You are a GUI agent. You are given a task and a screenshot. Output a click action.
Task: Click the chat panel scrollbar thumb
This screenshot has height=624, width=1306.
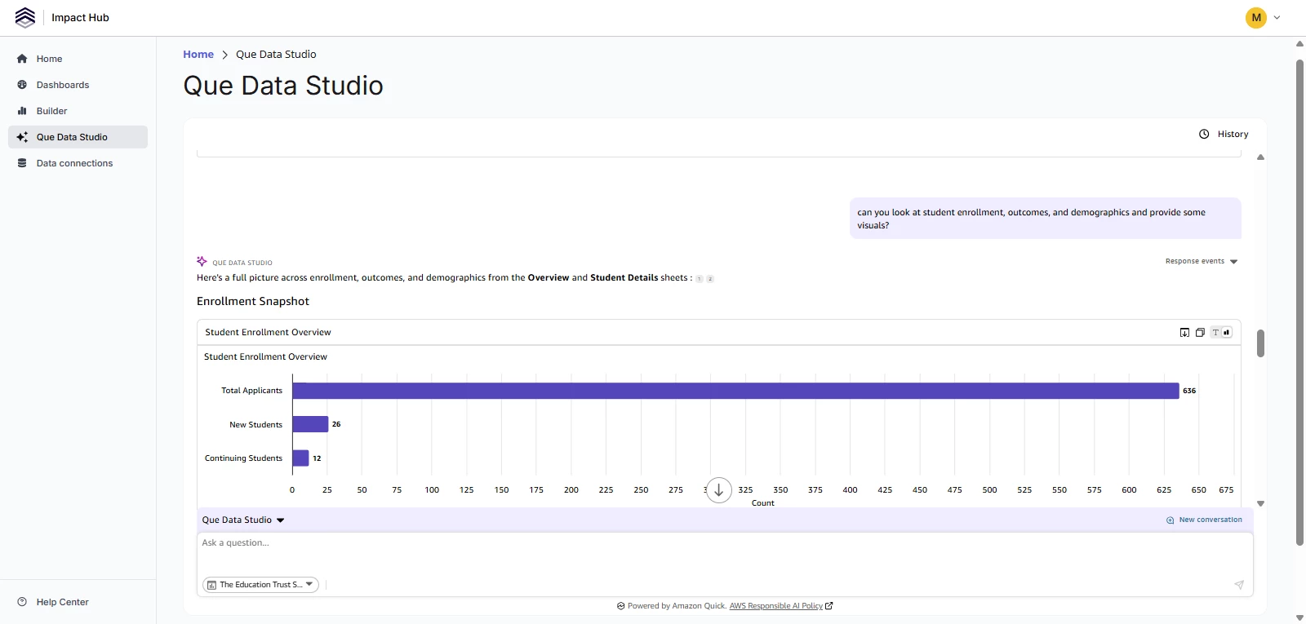(x=1260, y=343)
